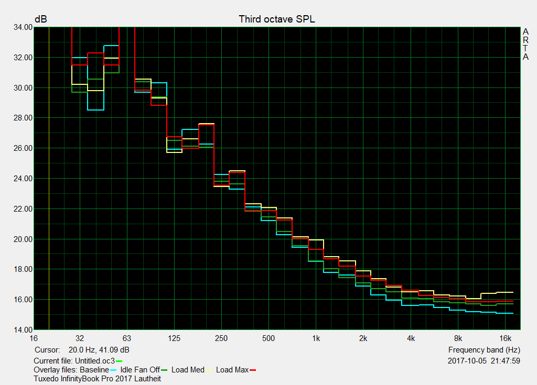Click the Baseline overlay legend label
537x385 pixels.
(x=94, y=370)
